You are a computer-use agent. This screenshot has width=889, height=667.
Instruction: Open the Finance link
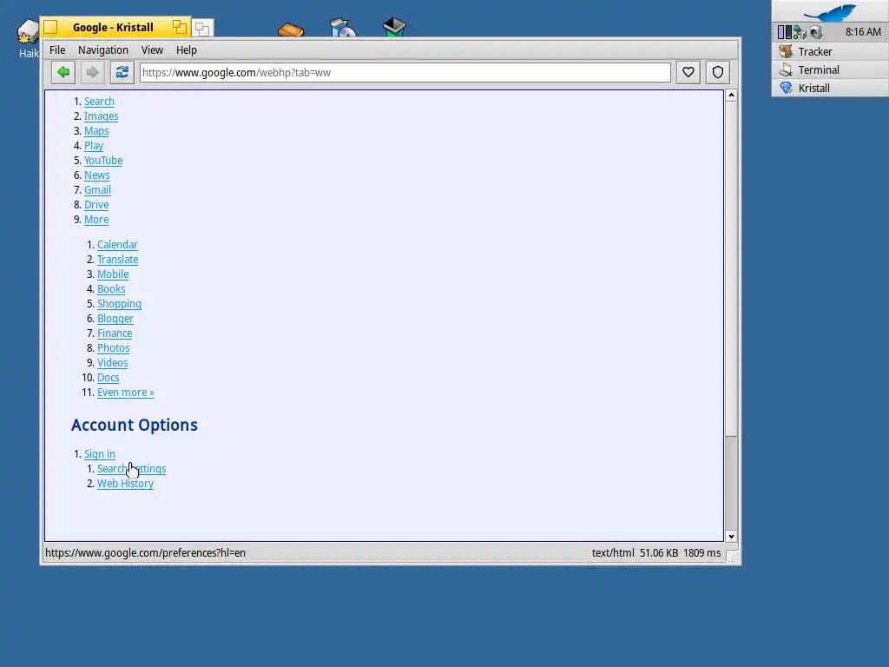pos(115,333)
